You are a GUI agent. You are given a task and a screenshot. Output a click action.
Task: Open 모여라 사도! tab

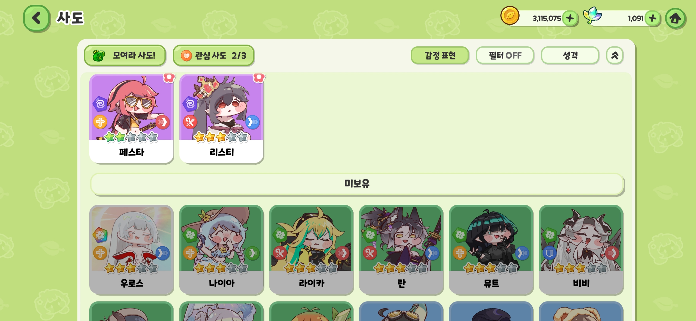(x=125, y=56)
